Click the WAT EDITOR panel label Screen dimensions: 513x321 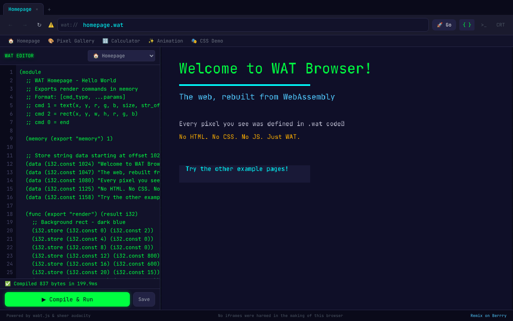19,56
